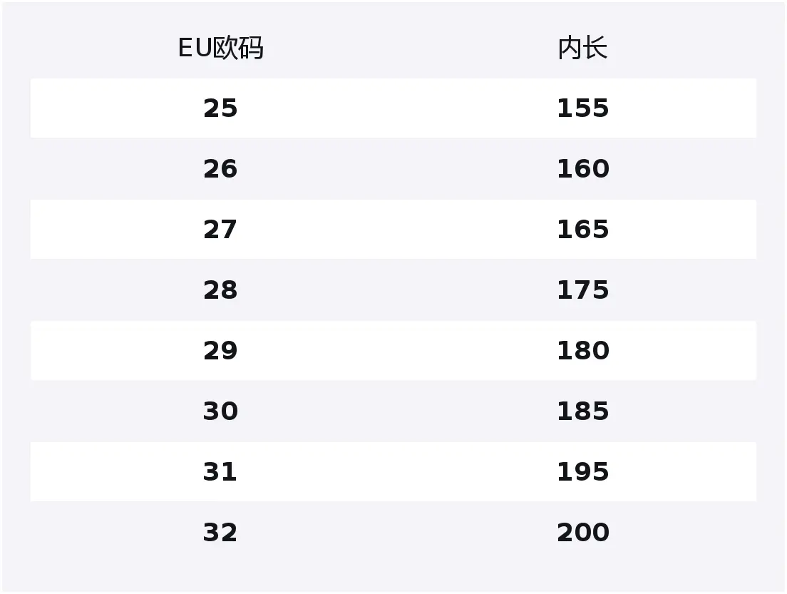The height and width of the screenshot is (594, 787).
Task: Pick the 185 inner length value
Action: click(582, 411)
